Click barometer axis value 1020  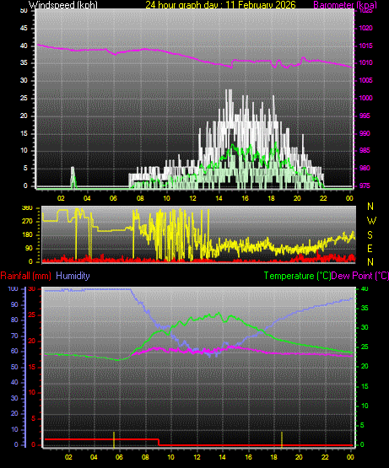coord(365,28)
